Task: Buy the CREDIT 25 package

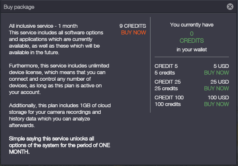Action: (x=216, y=89)
